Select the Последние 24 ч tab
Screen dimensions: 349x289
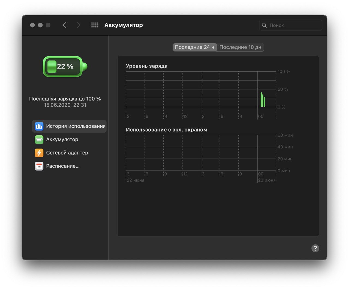[195, 47]
